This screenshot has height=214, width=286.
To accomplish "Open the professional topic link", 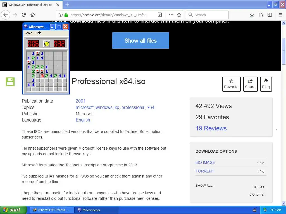I will tap(133, 107).
